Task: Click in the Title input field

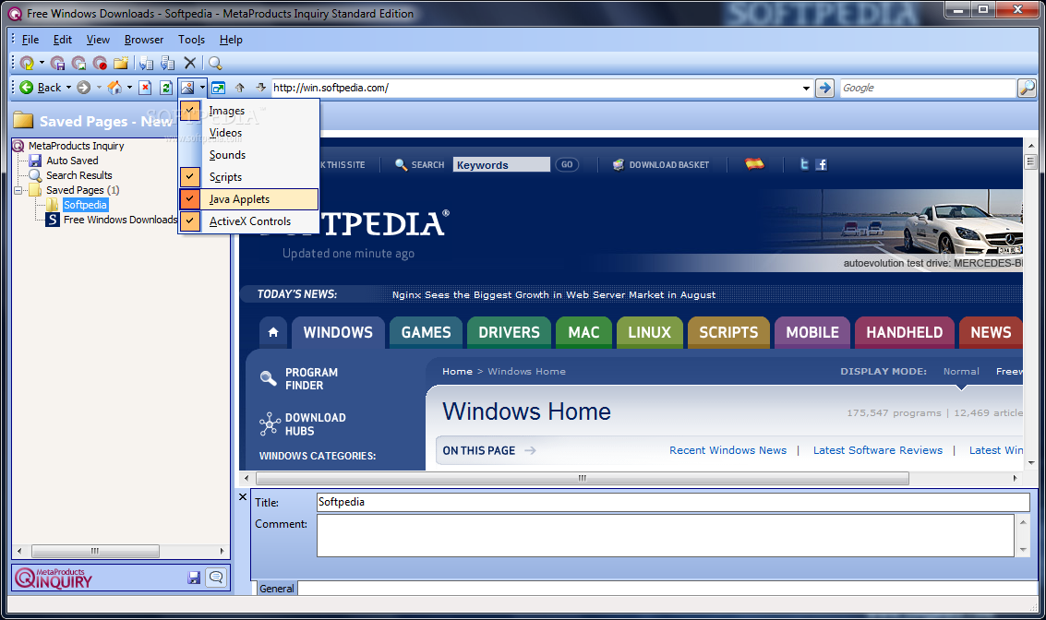Action: tap(673, 502)
